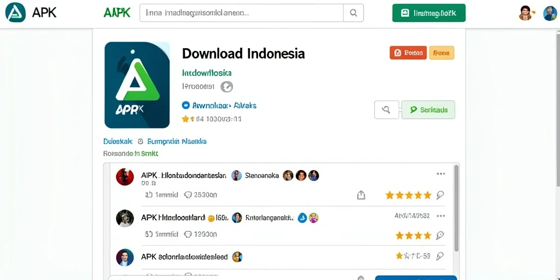This screenshot has width=560, height=280.
Task: Click the blue badge icon after Rnterianganskia
Action: point(302,218)
